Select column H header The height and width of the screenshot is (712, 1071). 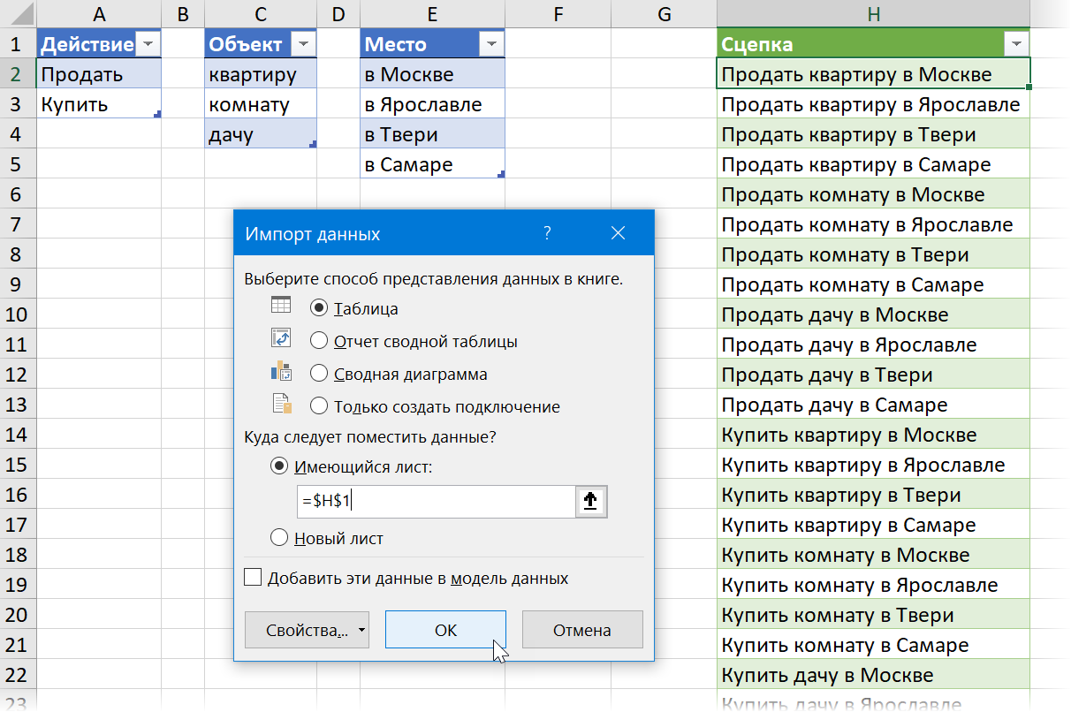tap(873, 13)
